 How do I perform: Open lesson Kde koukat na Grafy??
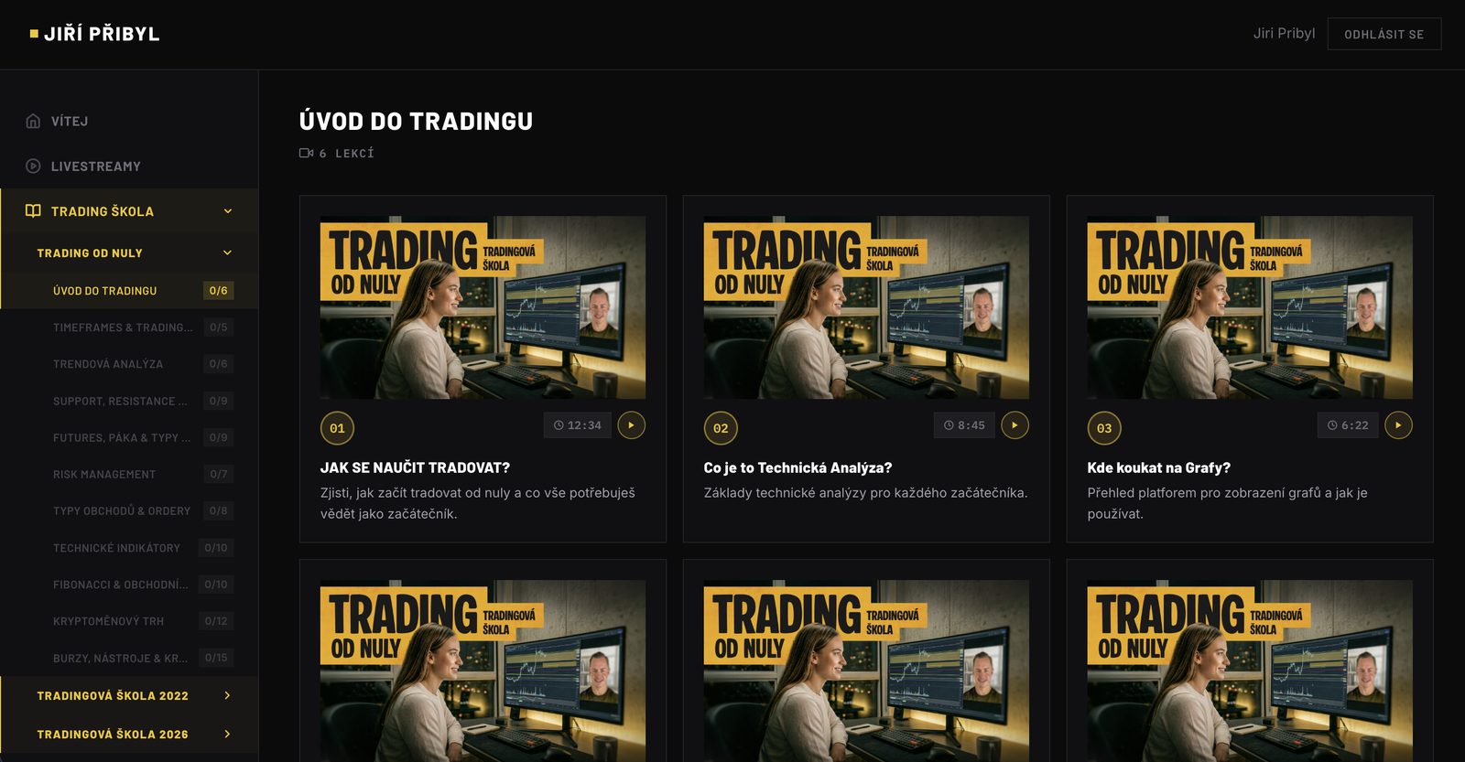click(1158, 467)
